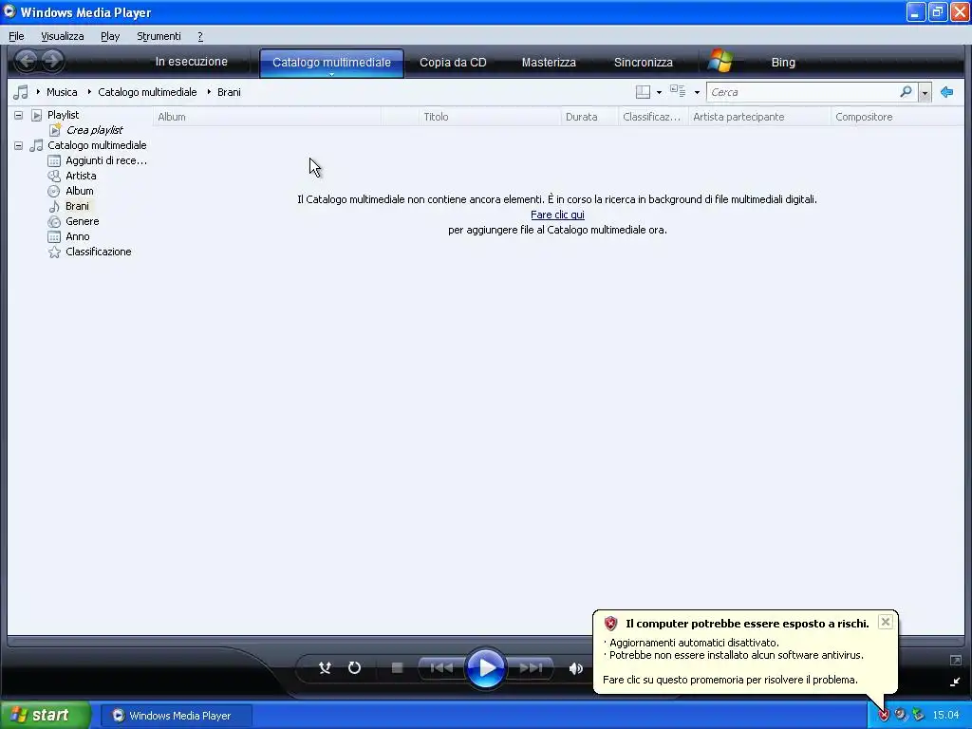Stop playback

(x=398, y=667)
